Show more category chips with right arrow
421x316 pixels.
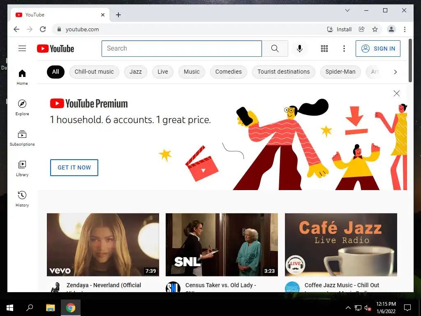tap(395, 72)
